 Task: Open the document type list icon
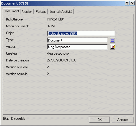[x=113, y=40]
